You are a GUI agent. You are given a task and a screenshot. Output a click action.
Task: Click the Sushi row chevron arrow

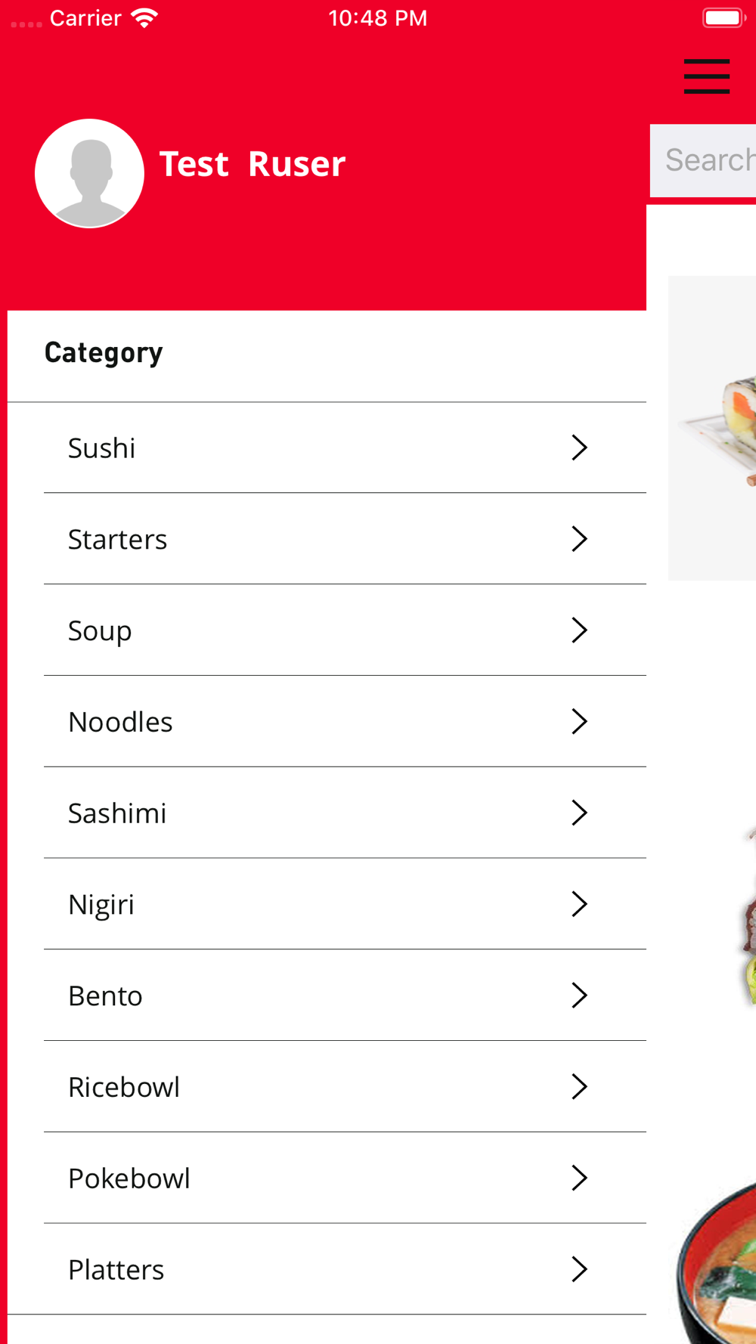pos(579,447)
